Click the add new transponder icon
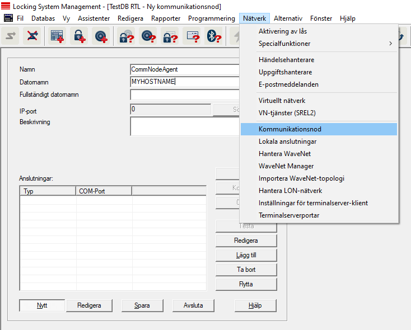The height and width of the screenshot is (330, 411). [x=101, y=36]
